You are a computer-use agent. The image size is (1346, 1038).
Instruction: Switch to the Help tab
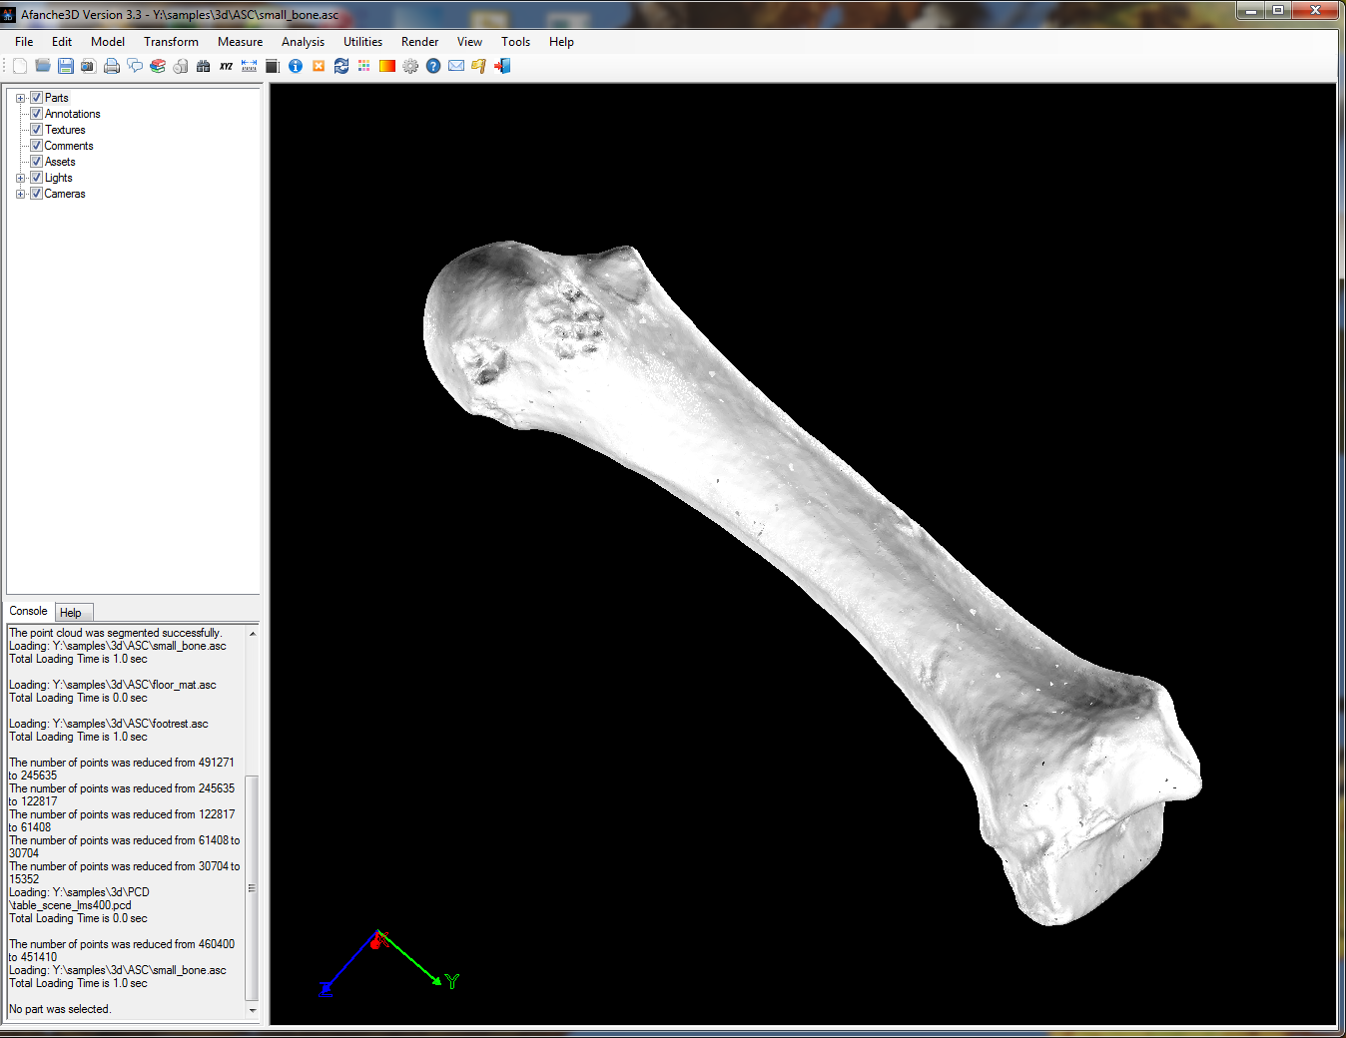(x=71, y=613)
